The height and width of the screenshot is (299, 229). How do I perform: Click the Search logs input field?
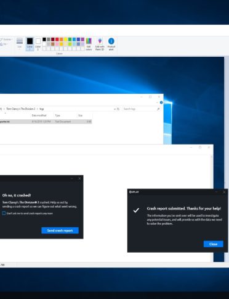click(x=140, y=109)
